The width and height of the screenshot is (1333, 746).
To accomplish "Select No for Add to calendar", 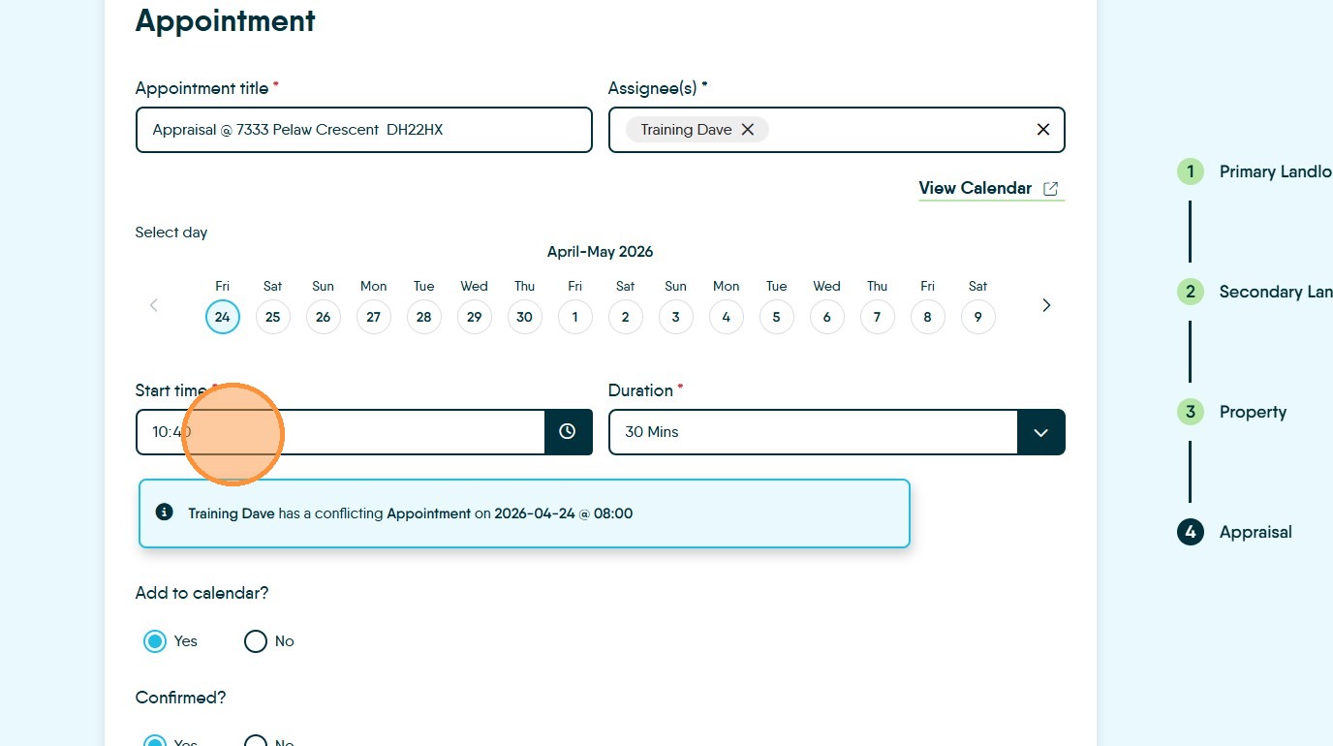I will [256, 641].
